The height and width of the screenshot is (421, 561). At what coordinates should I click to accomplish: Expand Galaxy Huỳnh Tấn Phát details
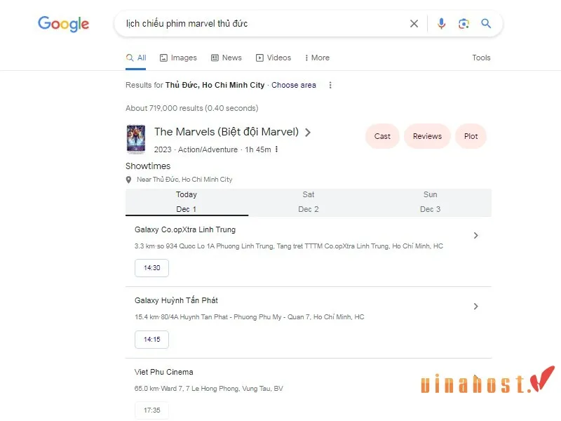475,307
